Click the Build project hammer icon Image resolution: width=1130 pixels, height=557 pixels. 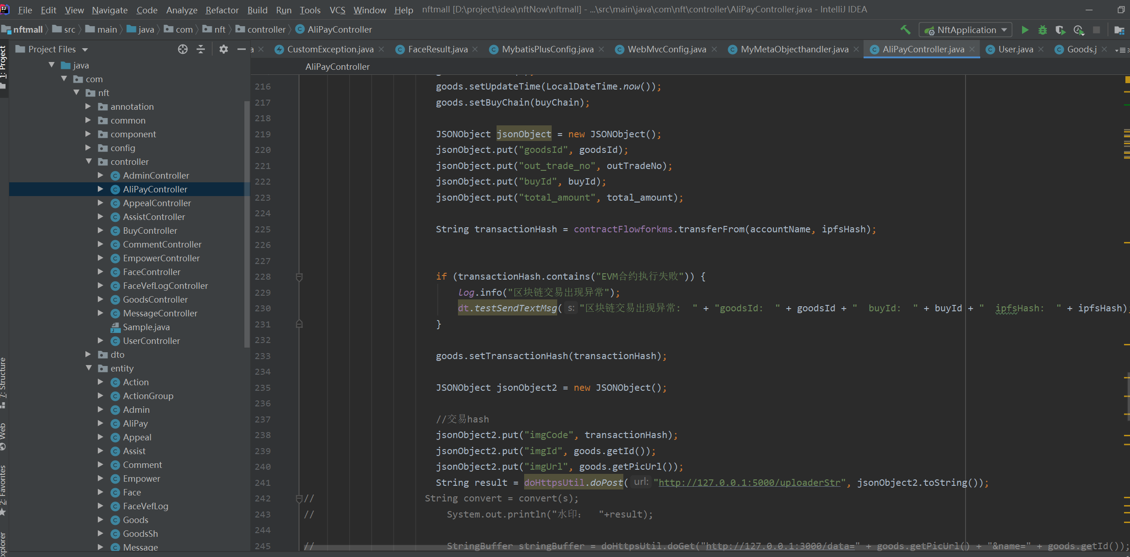point(907,29)
